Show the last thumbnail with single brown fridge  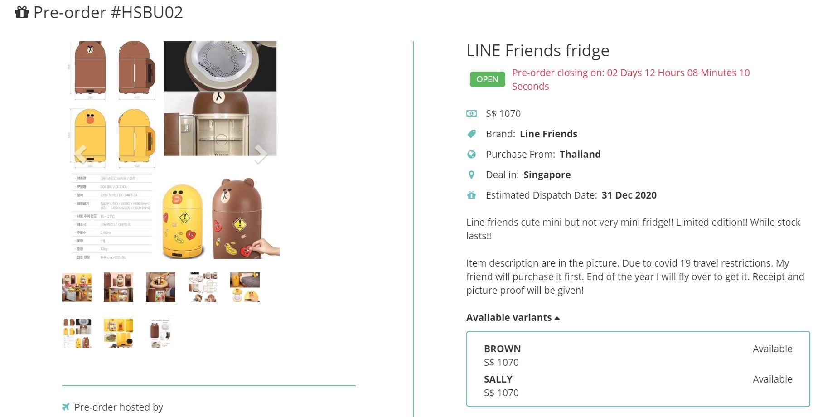pos(160,333)
